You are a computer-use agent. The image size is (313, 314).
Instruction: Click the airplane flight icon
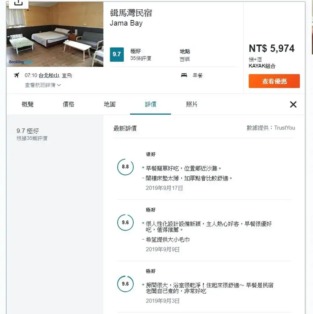click(x=17, y=75)
